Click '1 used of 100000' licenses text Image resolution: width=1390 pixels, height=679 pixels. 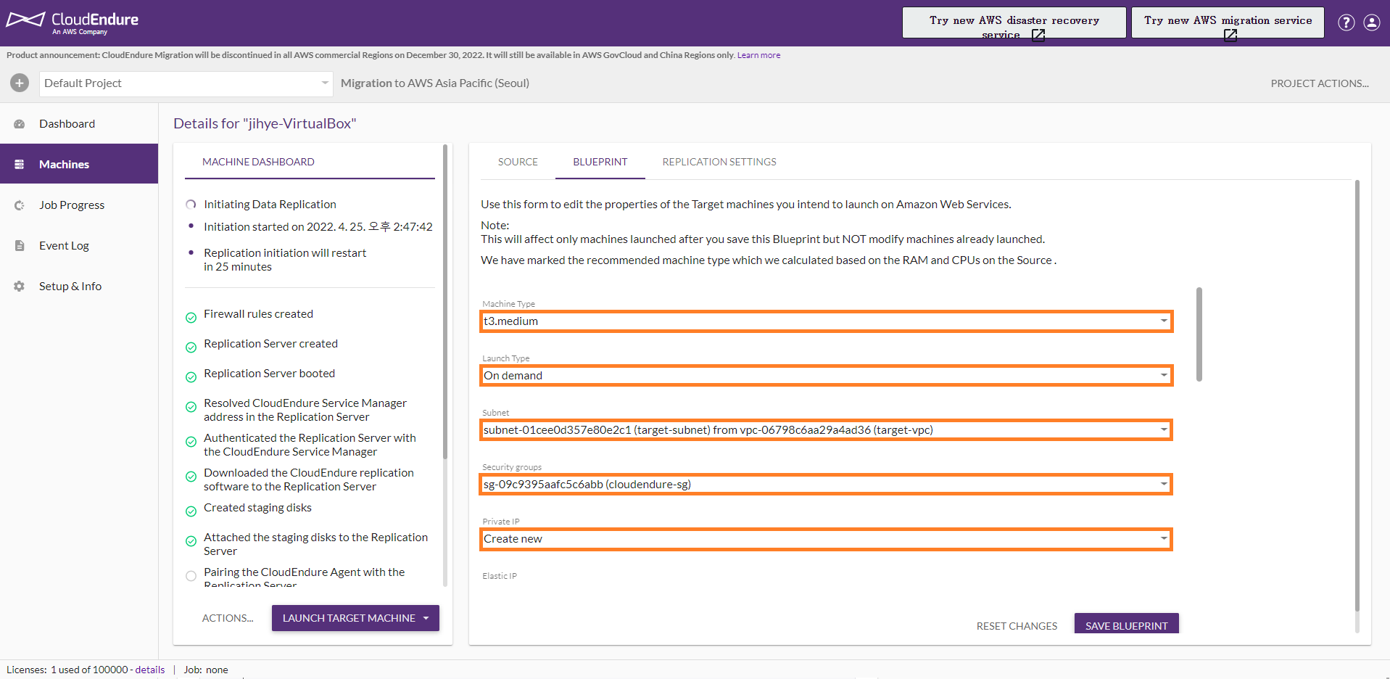click(x=89, y=670)
